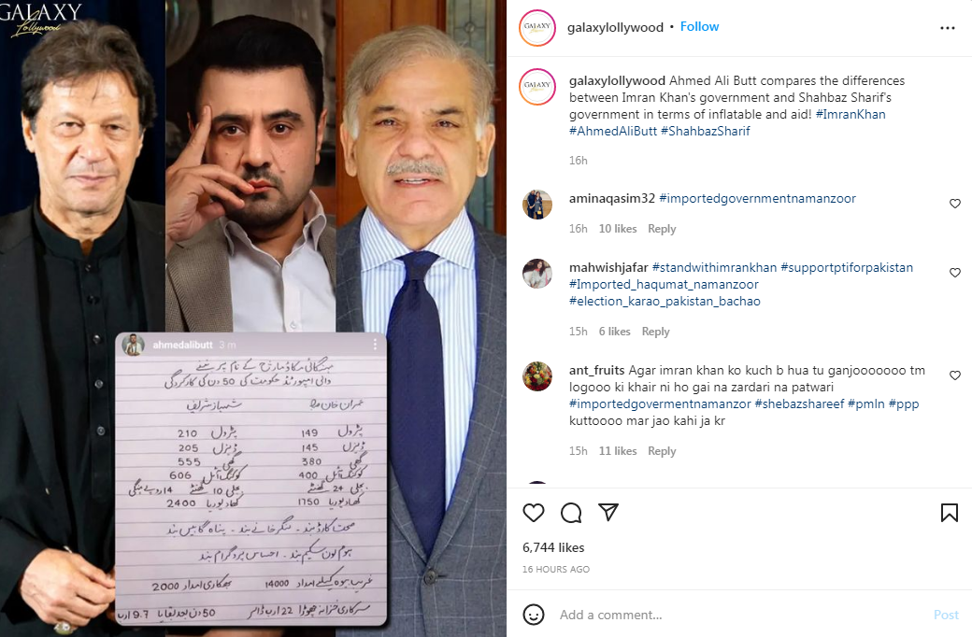Share post via paper plane icon
This screenshot has width=972, height=637.
[x=608, y=512]
